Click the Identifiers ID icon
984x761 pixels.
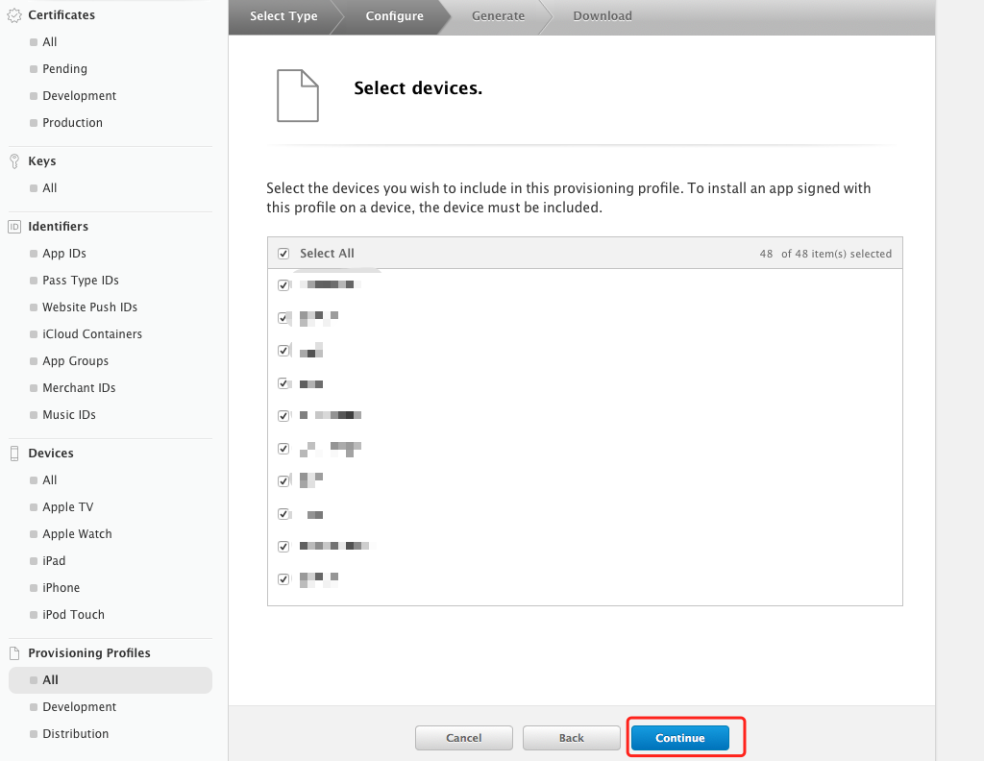(x=14, y=227)
